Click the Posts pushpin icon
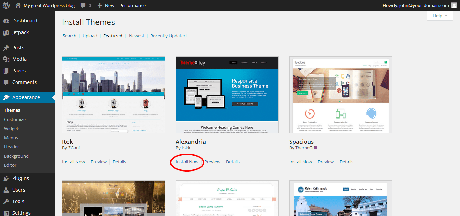460x216 pixels. [6, 48]
